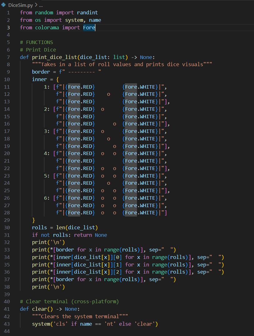Click the '[2]' index in print statement
The image size is (254, 336).
click(117, 272)
